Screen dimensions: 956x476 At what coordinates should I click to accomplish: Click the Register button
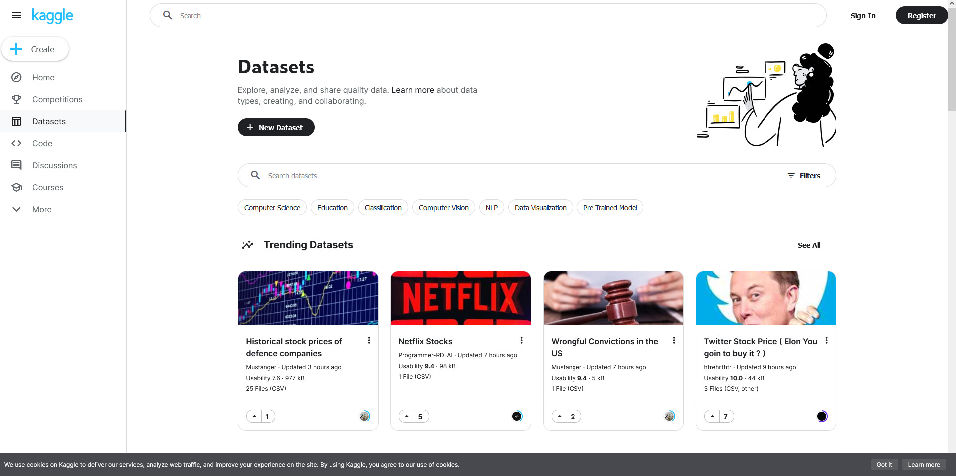(921, 15)
